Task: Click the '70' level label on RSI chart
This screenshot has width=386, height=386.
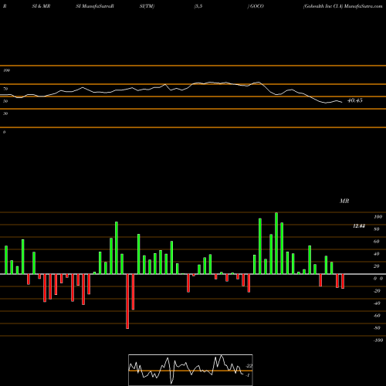Action: coord(5,89)
